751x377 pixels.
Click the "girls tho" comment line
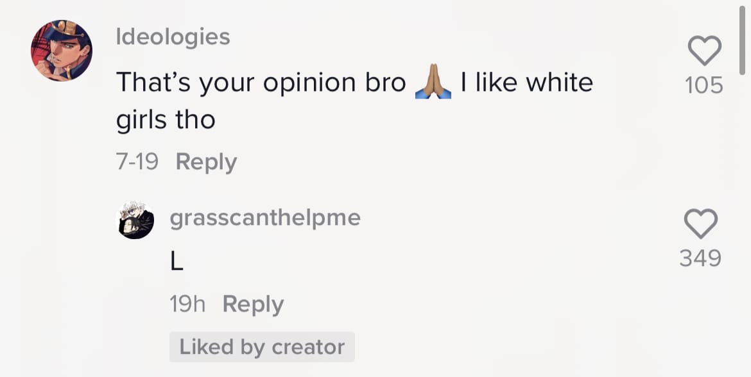click(166, 120)
